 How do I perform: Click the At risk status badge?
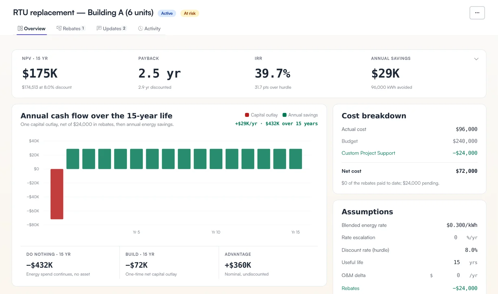190,13
